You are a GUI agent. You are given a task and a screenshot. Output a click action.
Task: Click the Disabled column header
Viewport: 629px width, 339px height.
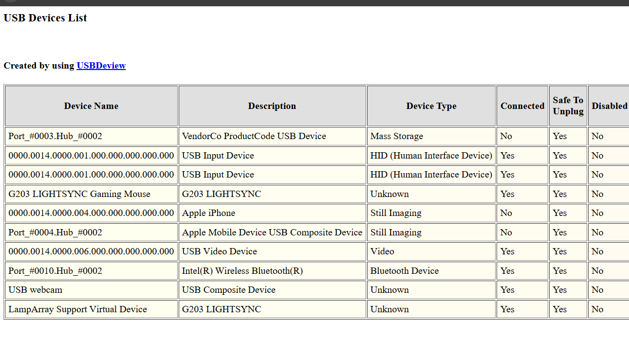[609, 106]
